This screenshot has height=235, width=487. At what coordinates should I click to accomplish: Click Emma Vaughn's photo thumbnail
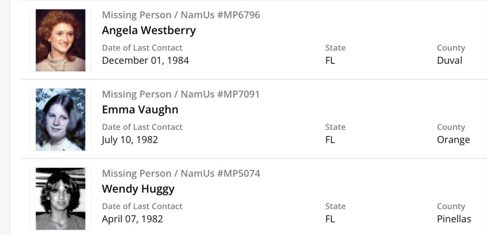pos(60,119)
